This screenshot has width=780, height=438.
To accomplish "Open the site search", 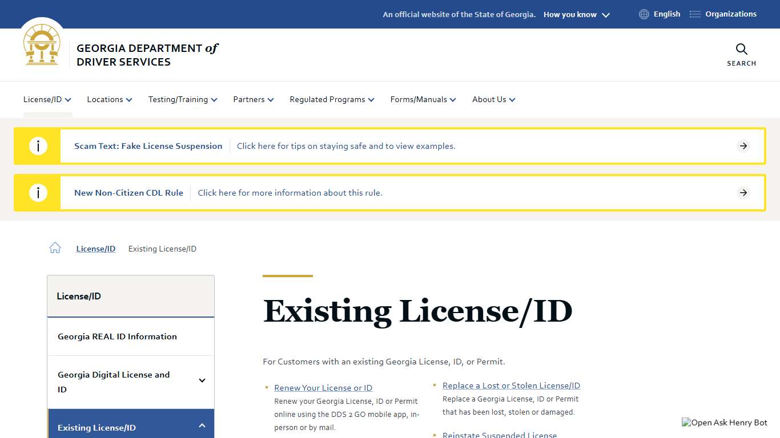I will [x=741, y=54].
